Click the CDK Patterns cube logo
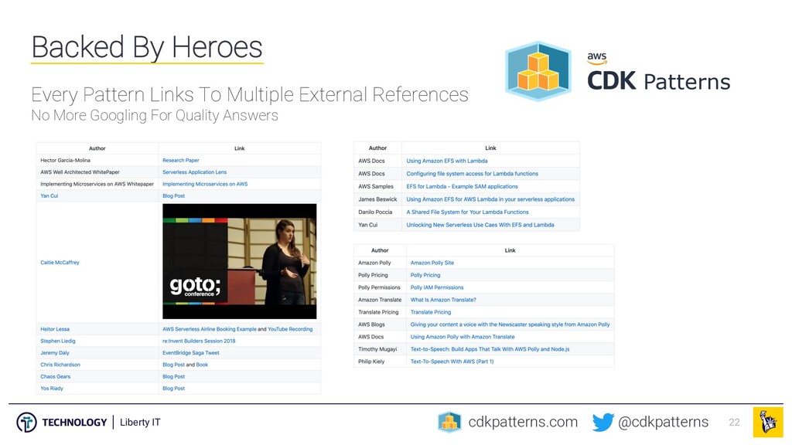 (538, 71)
